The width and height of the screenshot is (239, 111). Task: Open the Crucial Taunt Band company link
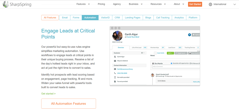click(x=133, y=37)
